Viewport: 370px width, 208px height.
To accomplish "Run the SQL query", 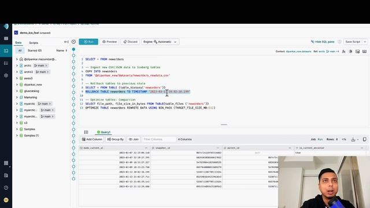I will (88, 42).
